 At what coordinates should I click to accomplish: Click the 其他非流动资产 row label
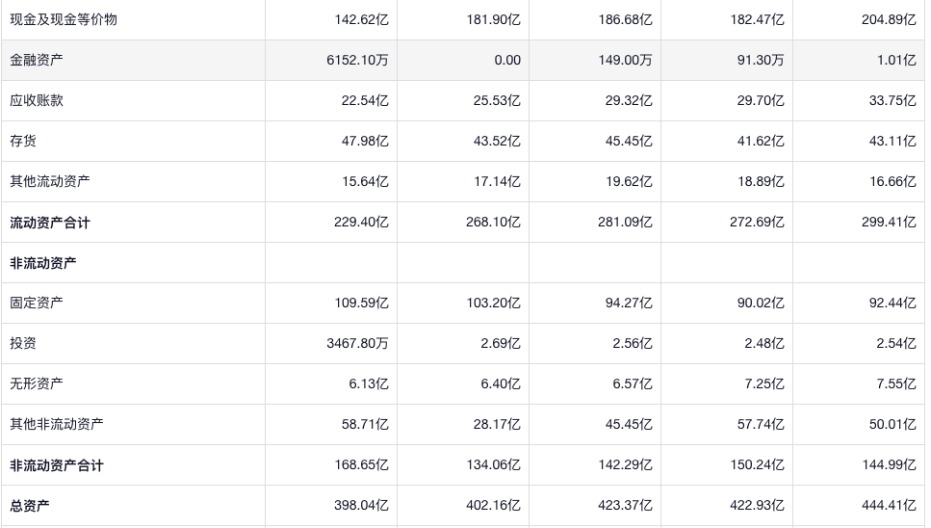57,424
